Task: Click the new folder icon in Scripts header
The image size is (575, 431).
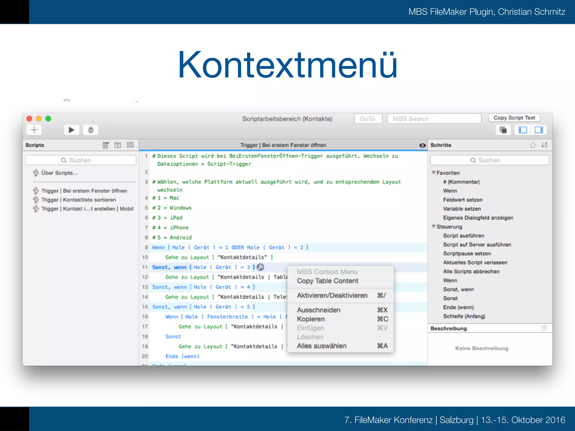Action: click(x=118, y=145)
